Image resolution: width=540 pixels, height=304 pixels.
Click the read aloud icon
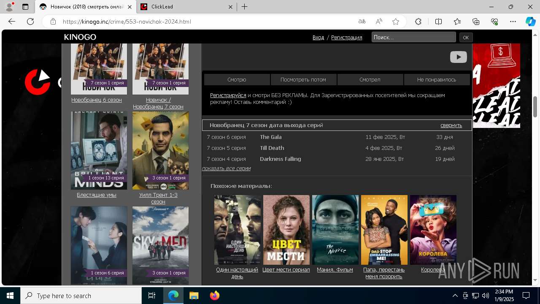(x=379, y=22)
